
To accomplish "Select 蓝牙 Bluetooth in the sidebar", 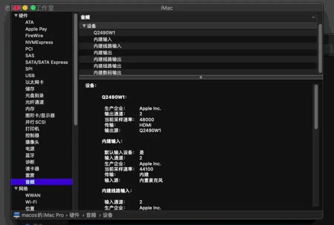I will pyautogui.click(x=30, y=155).
